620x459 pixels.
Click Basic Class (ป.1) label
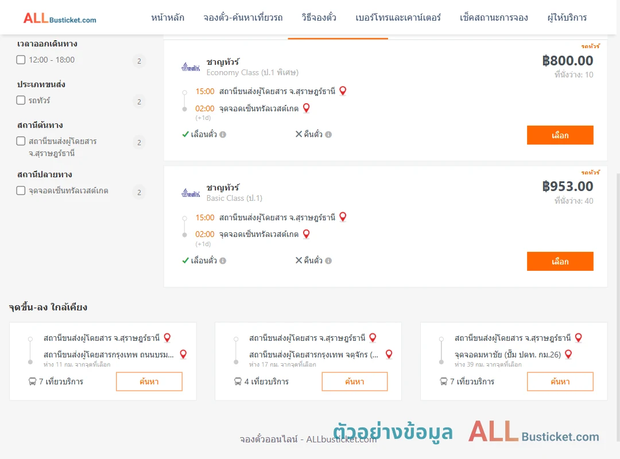pyautogui.click(x=234, y=198)
